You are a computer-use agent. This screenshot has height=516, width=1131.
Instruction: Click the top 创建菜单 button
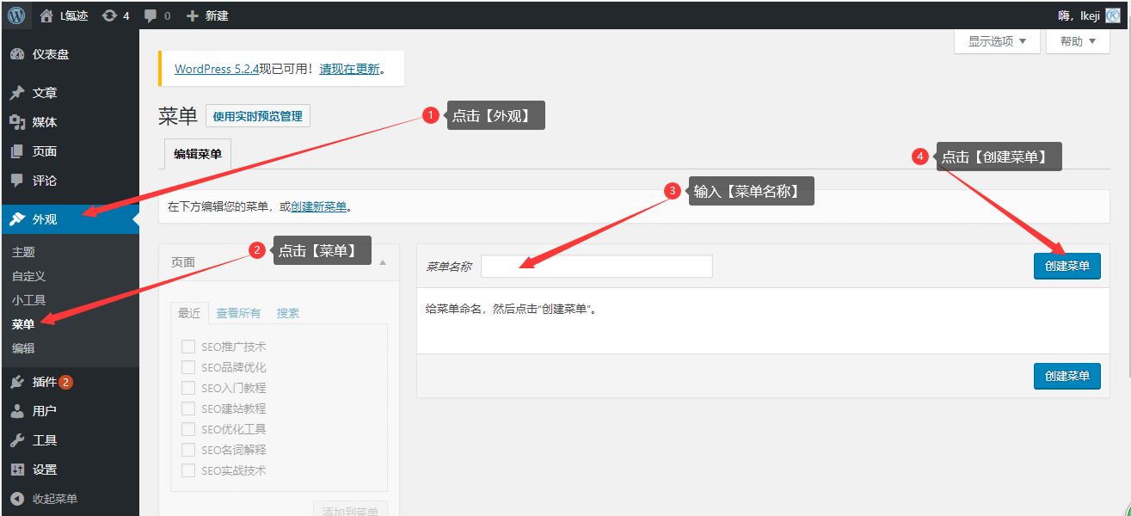click(1066, 267)
